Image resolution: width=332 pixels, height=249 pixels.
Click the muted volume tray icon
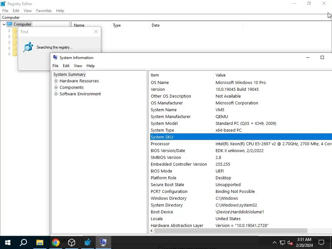290,243
